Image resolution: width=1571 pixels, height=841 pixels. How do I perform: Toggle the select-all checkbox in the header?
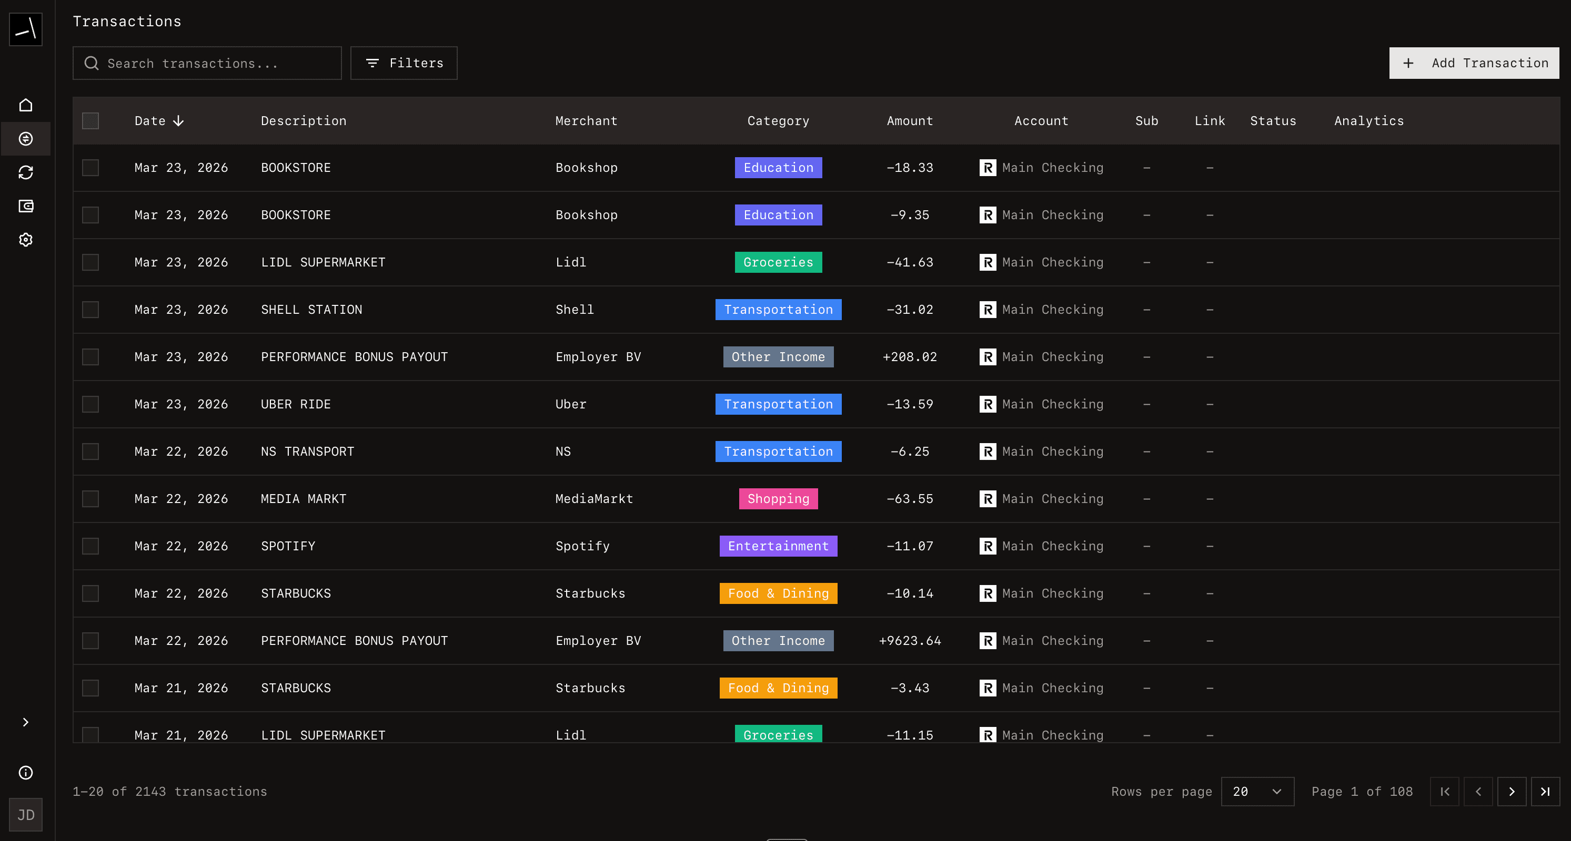(90, 121)
